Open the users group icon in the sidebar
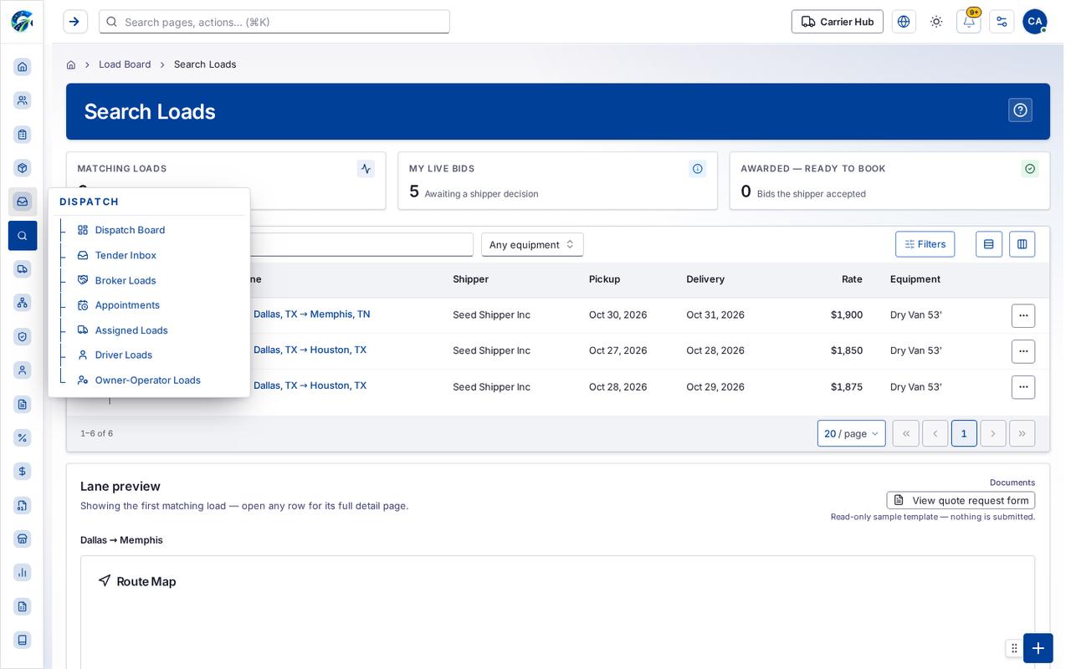 (x=23, y=100)
